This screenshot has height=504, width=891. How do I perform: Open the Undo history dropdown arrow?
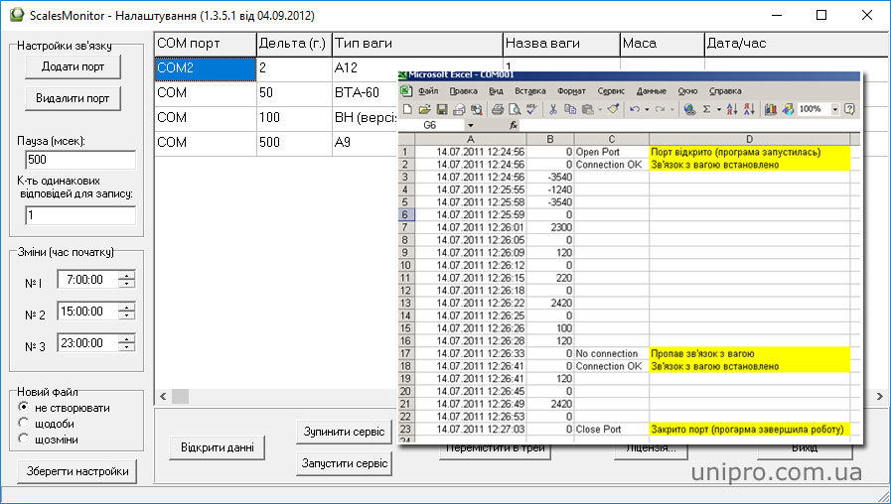(x=647, y=109)
